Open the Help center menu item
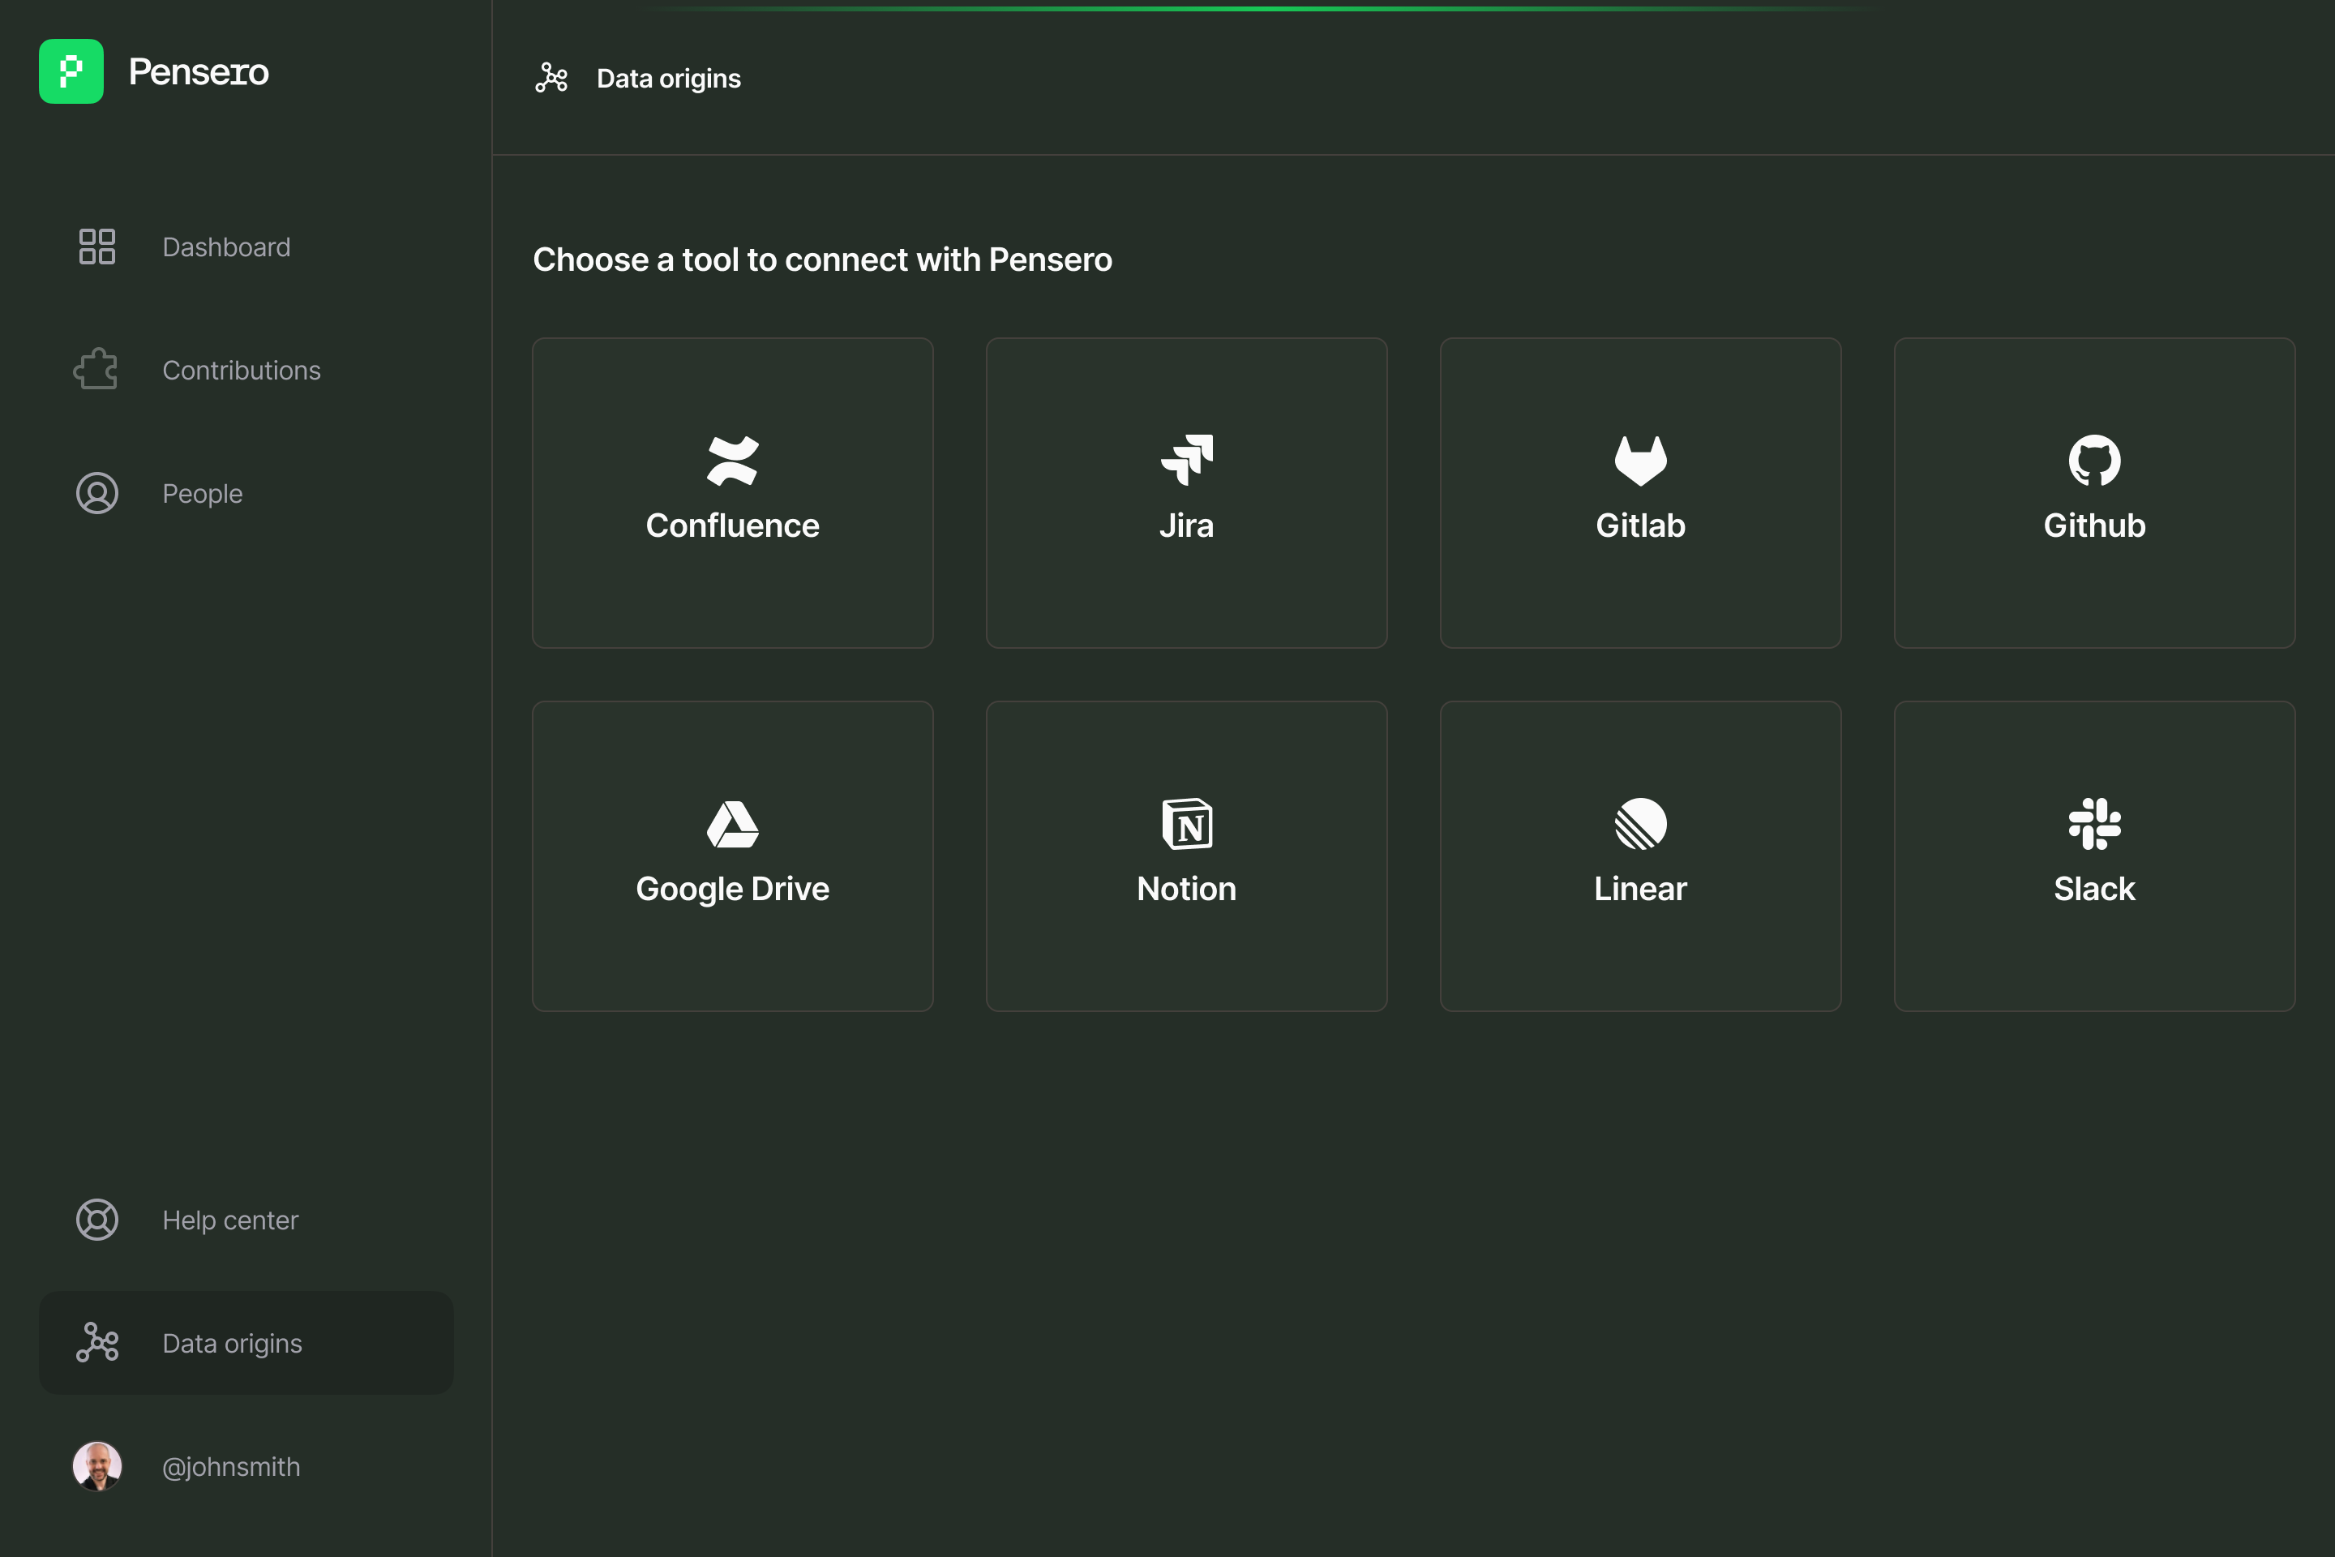 (229, 1220)
